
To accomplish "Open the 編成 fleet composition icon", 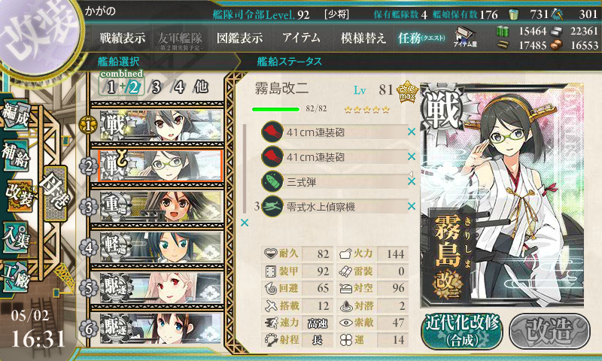I will click(x=16, y=114).
